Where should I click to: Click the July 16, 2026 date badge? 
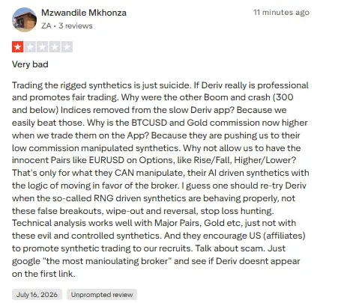37,295
